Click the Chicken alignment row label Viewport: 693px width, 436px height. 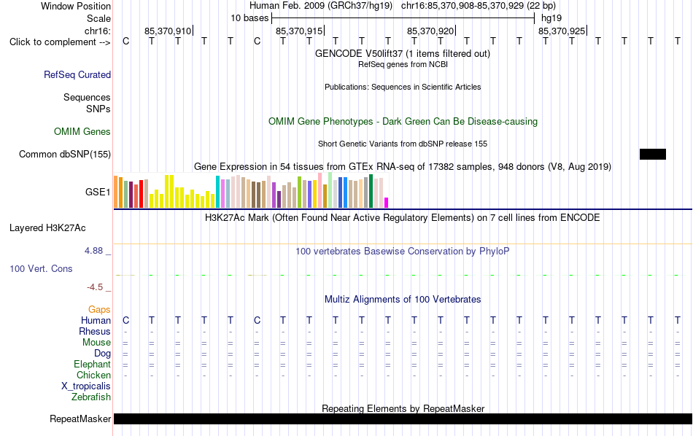93,375
